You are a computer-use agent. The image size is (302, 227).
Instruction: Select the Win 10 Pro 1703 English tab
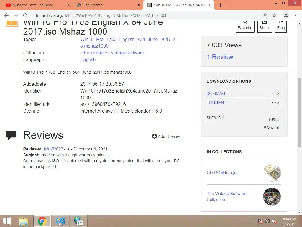pyautogui.click(x=179, y=5)
